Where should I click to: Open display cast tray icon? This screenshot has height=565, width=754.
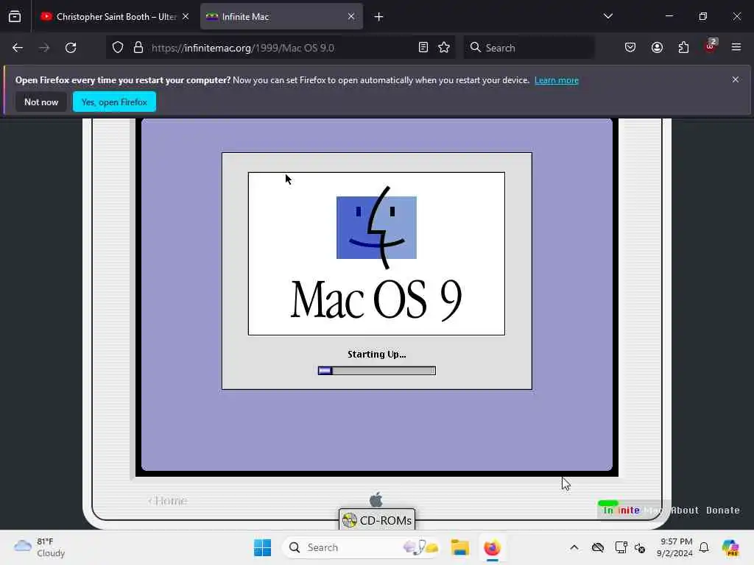(x=621, y=547)
